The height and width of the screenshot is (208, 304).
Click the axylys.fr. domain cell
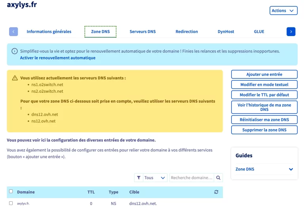[x=23, y=204]
